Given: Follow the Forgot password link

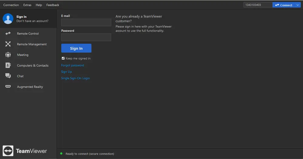Looking at the screenshot, I should click(x=73, y=65).
